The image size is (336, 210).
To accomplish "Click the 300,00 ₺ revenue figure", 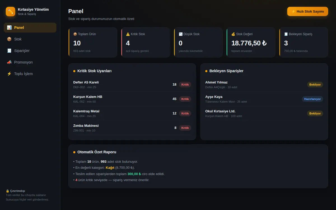I will (134, 174).
